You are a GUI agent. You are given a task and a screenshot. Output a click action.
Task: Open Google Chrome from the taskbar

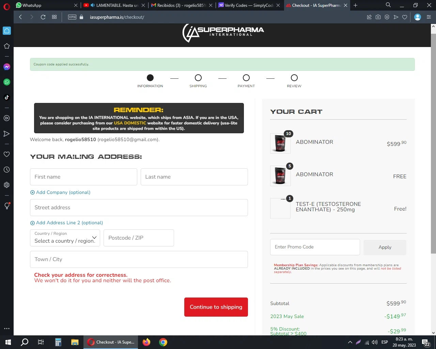coord(163,342)
